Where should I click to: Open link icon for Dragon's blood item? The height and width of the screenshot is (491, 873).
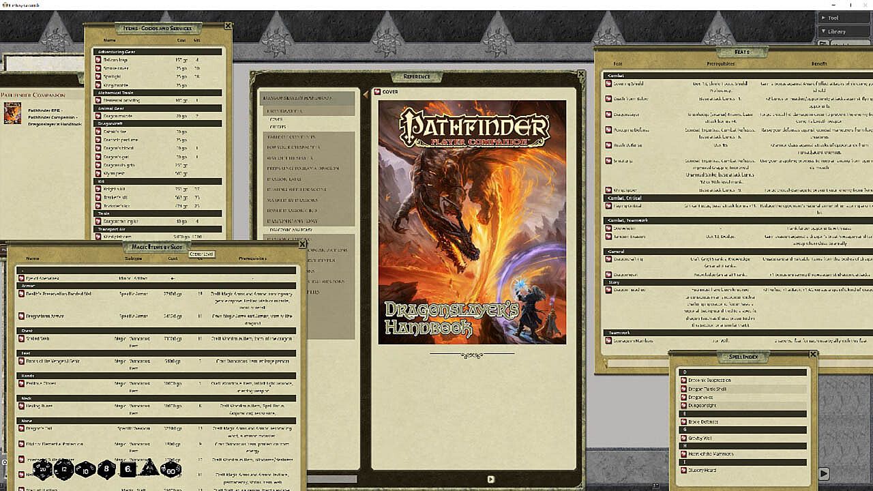pos(99,148)
